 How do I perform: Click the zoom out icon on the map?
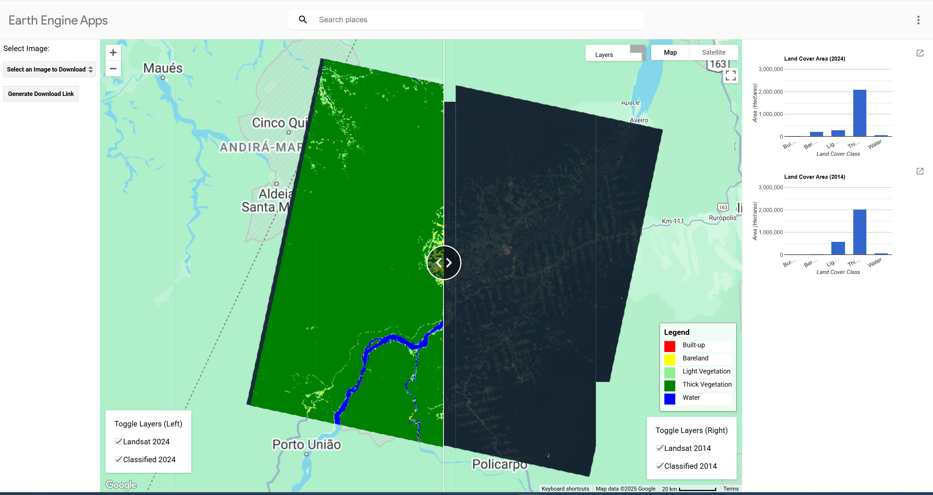click(x=113, y=69)
